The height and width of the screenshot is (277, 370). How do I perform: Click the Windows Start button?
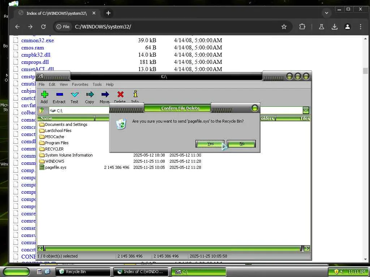coord(16,272)
